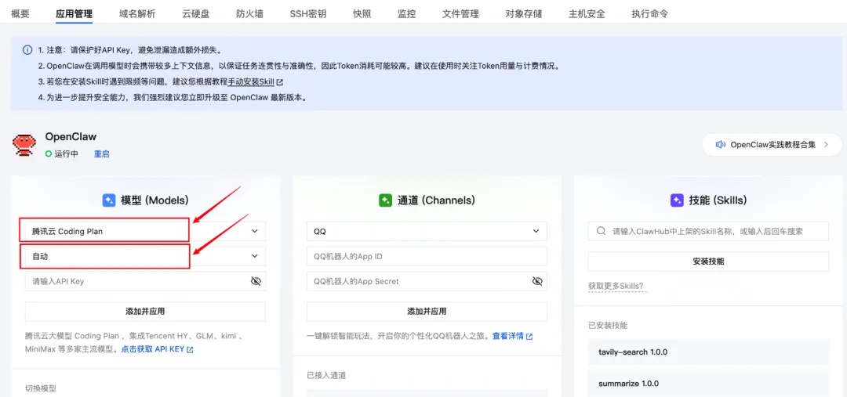The width and height of the screenshot is (847, 397).
Task: Open the 手动安装Skill tutorial link
Action: (251, 82)
